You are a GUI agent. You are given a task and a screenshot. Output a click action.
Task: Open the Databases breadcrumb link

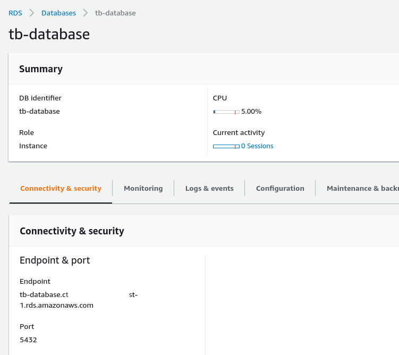click(x=58, y=13)
